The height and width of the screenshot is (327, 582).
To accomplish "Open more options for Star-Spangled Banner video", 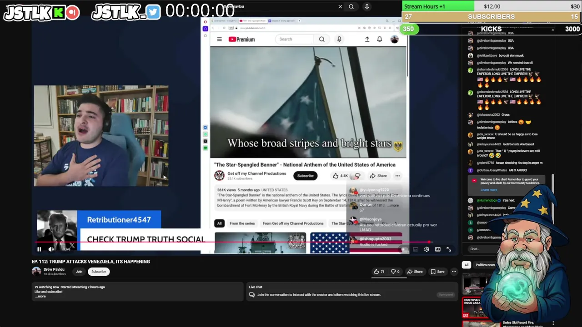I will [397, 176].
